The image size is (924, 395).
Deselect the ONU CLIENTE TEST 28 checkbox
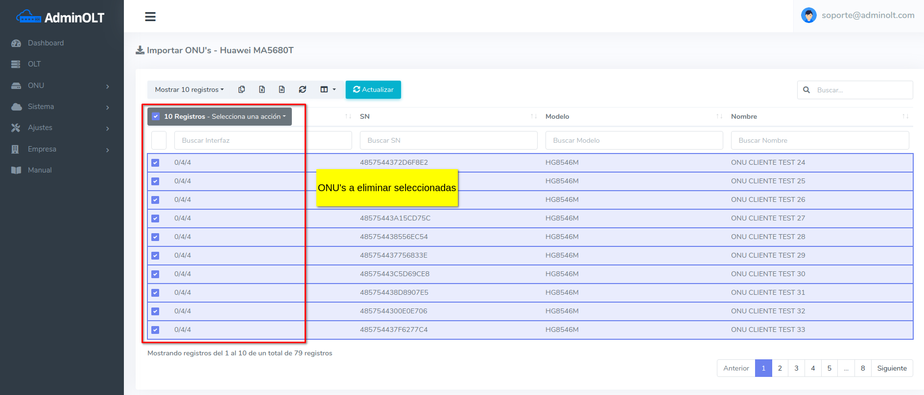pyautogui.click(x=155, y=237)
